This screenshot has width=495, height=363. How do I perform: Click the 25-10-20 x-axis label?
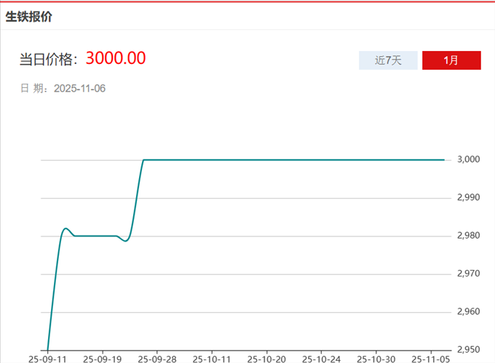[266, 359]
